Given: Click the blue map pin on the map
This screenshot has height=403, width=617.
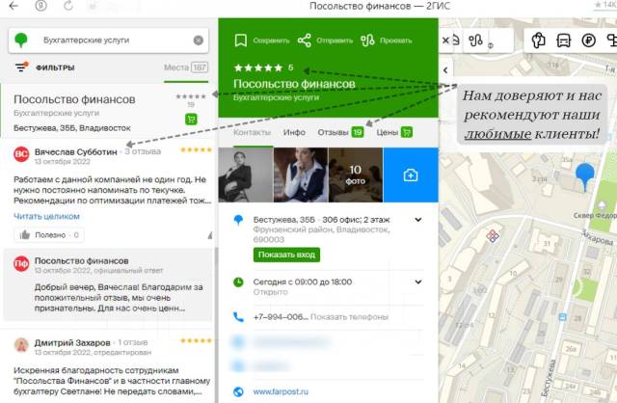Looking at the screenshot, I should 585,176.
